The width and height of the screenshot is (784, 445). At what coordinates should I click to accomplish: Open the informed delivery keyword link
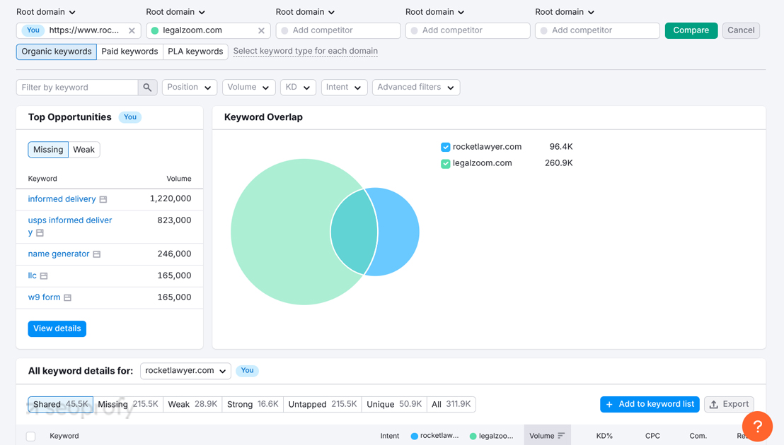click(62, 199)
